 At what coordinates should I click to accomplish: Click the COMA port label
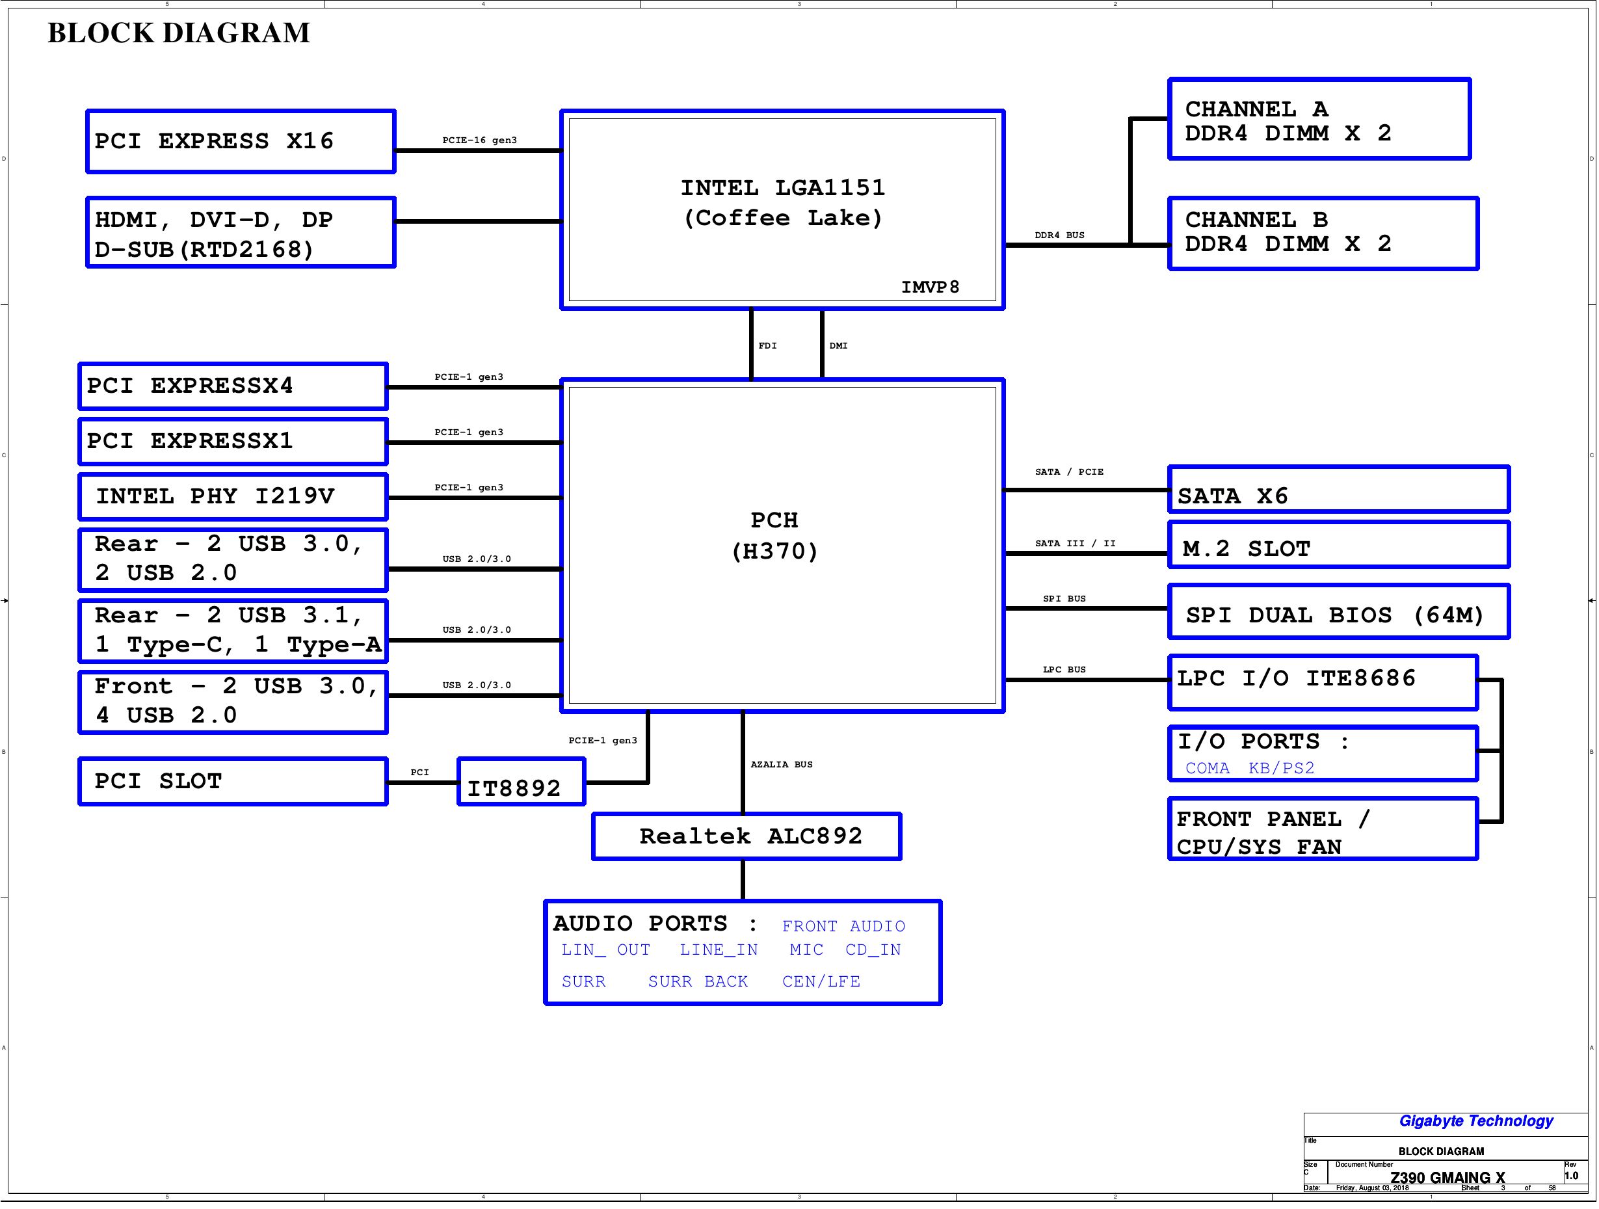[1207, 768]
